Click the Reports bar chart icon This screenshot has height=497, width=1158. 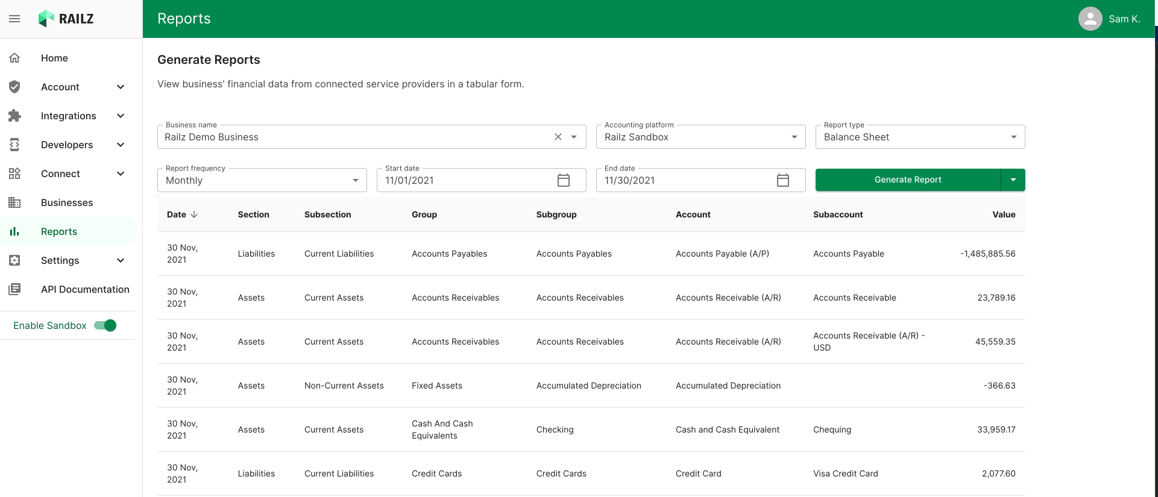(x=14, y=231)
